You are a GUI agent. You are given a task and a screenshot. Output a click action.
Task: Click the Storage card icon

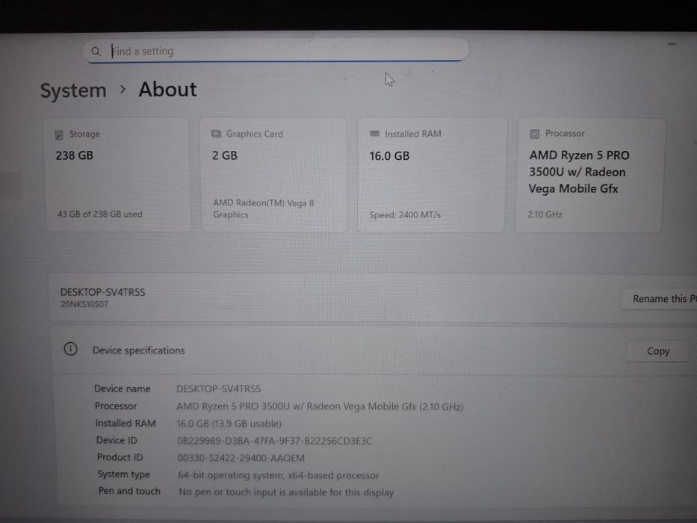click(x=59, y=134)
